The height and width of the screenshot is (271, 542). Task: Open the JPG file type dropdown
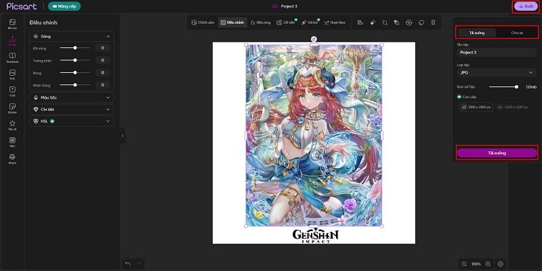point(497,73)
